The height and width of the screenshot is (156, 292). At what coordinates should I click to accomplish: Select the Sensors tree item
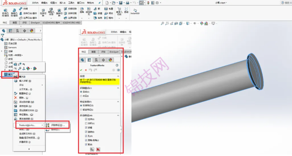tap(10, 47)
